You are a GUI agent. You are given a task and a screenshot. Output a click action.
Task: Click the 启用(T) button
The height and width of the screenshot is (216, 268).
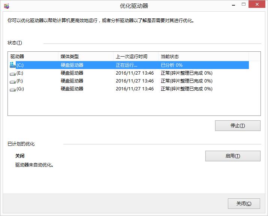[233, 156]
